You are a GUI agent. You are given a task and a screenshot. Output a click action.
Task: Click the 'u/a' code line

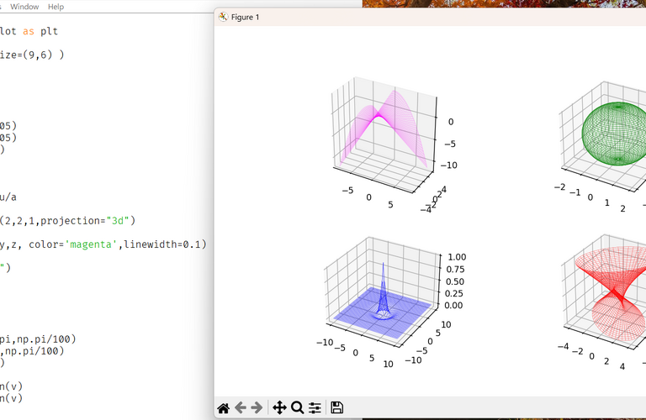(x=8, y=197)
